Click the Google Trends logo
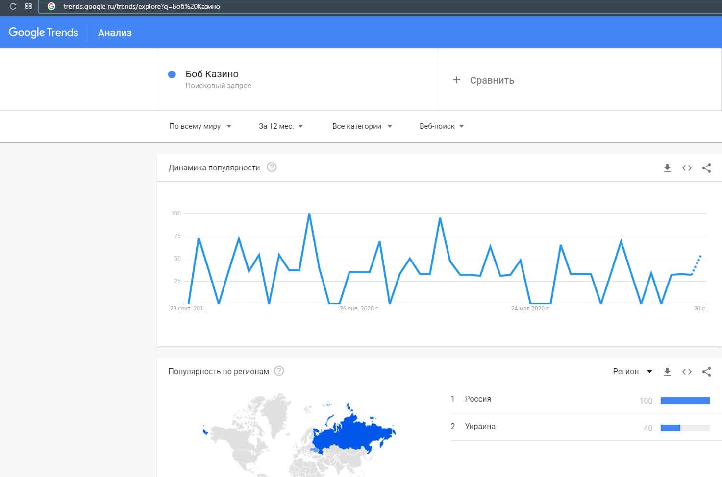This screenshot has height=477, width=722. (44, 33)
